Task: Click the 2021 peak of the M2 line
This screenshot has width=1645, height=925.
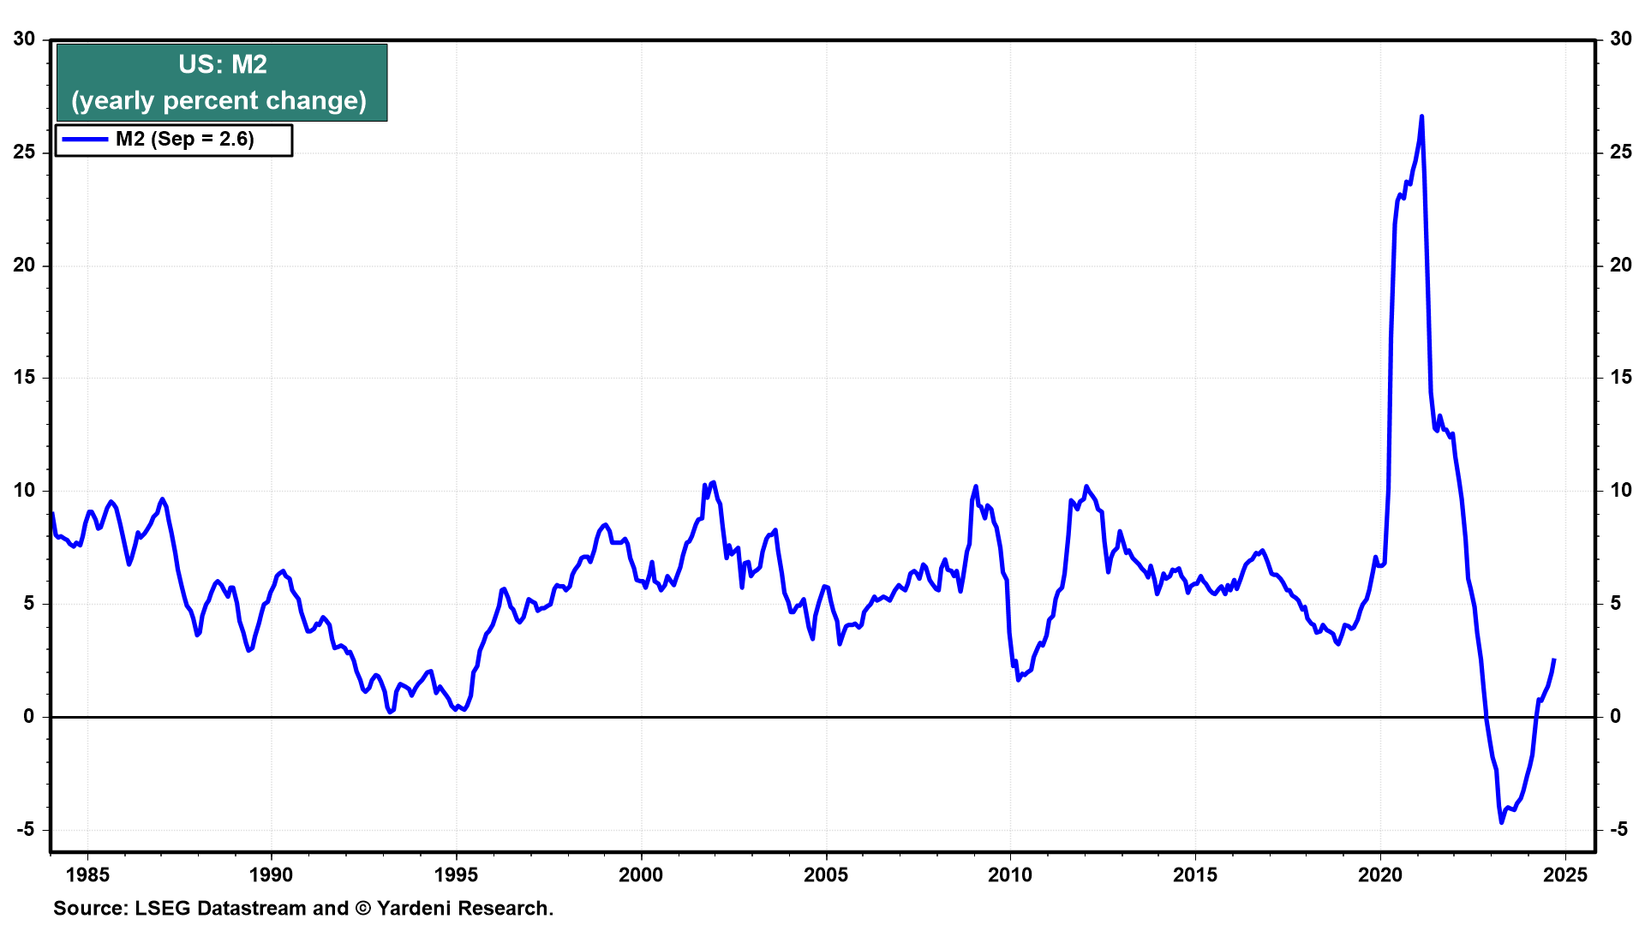Action: tap(1422, 116)
